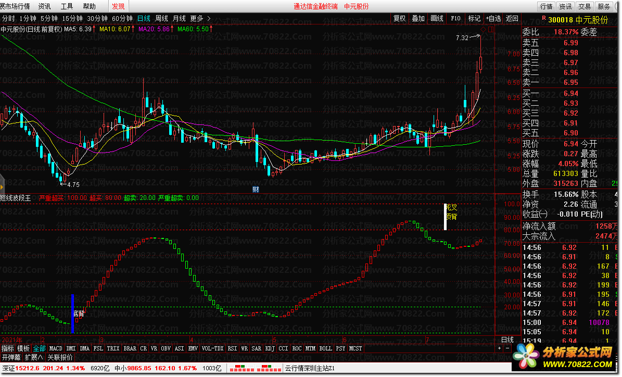The height and width of the screenshot is (377, 622).
Task: Switch indicator to FSL
Action: pos(98,348)
